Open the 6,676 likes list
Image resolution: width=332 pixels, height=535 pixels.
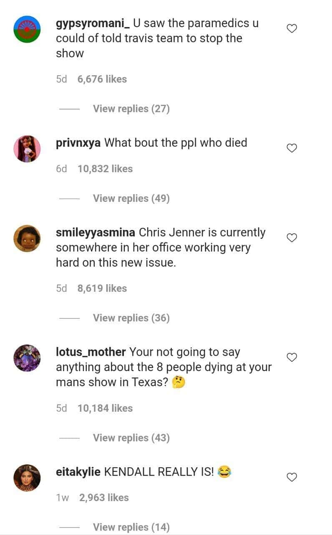pyautogui.click(x=102, y=79)
